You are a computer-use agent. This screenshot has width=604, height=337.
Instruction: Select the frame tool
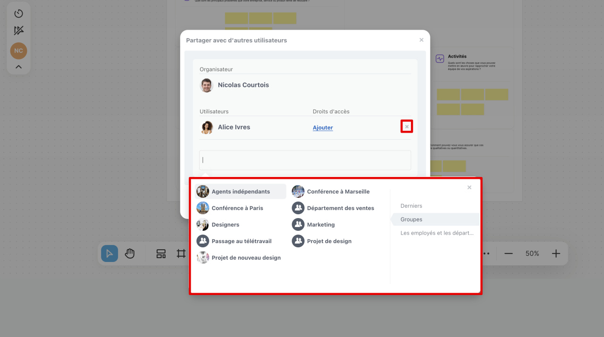click(x=181, y=253)
